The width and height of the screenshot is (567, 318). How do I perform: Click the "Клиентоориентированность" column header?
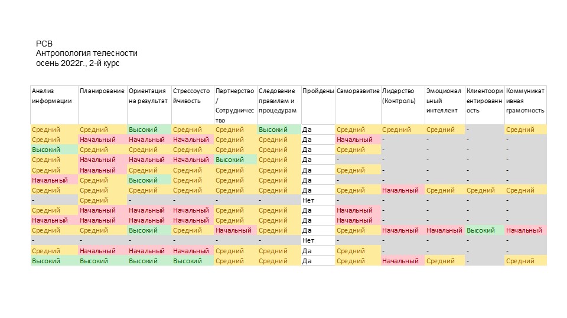pyautogui.click(x=484, y=101)
